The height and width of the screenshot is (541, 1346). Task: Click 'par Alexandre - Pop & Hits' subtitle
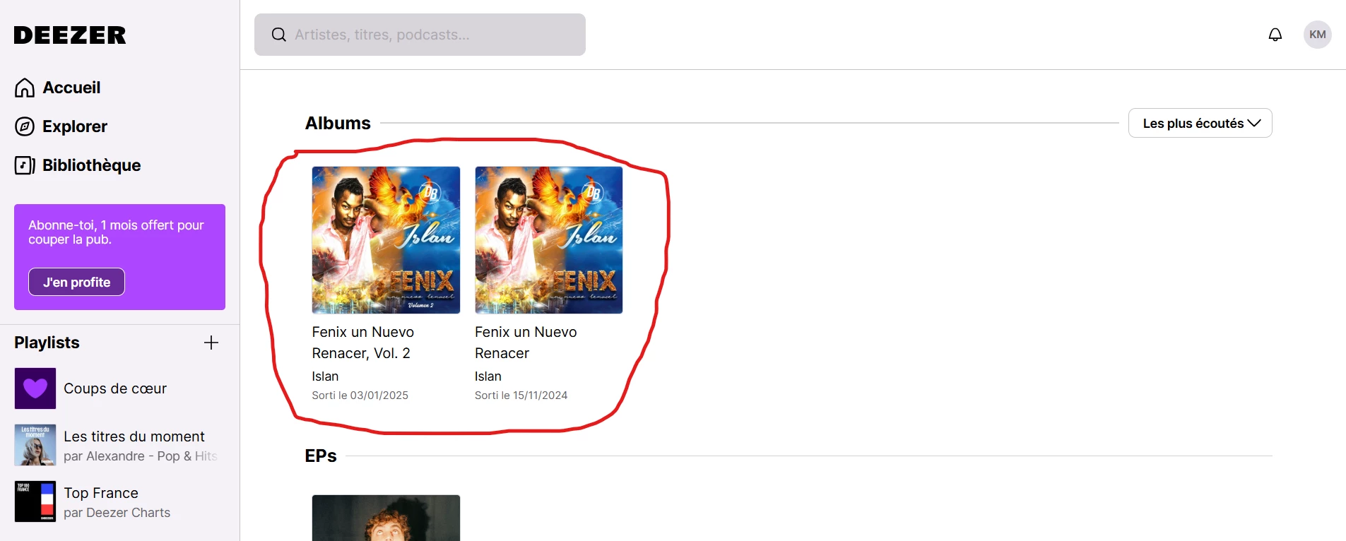coord(140,456)
